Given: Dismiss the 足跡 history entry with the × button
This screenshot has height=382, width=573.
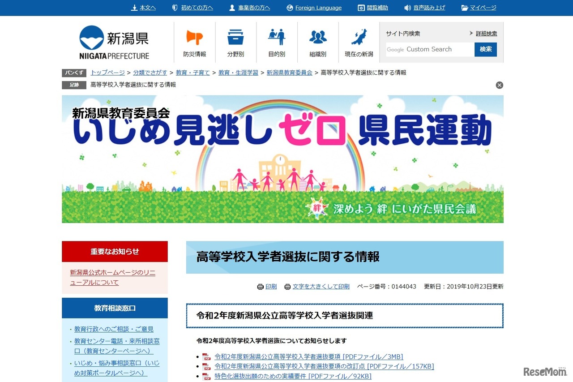Looking at the screenshot, I should coord(500,85).
